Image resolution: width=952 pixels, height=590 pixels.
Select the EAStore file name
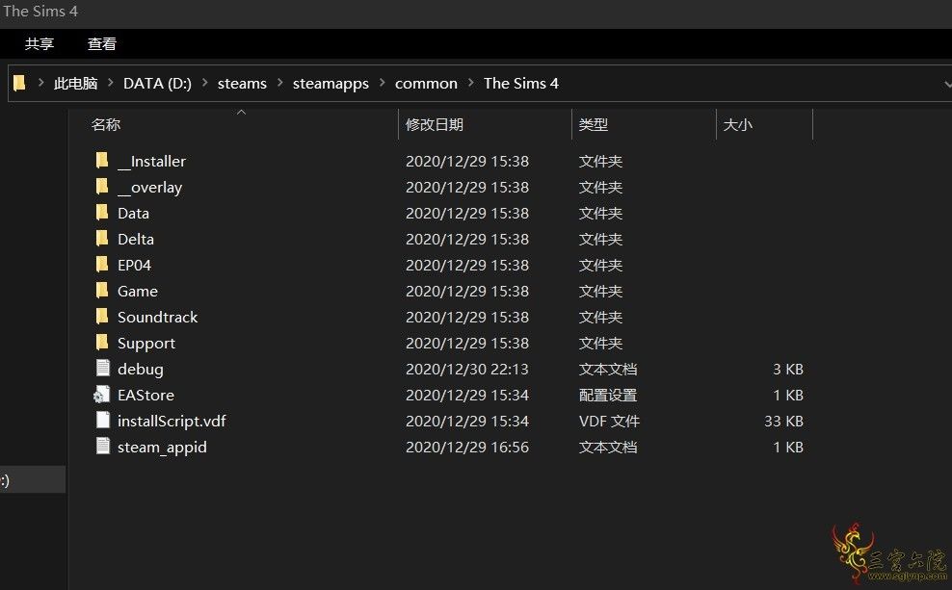[145, 395]
